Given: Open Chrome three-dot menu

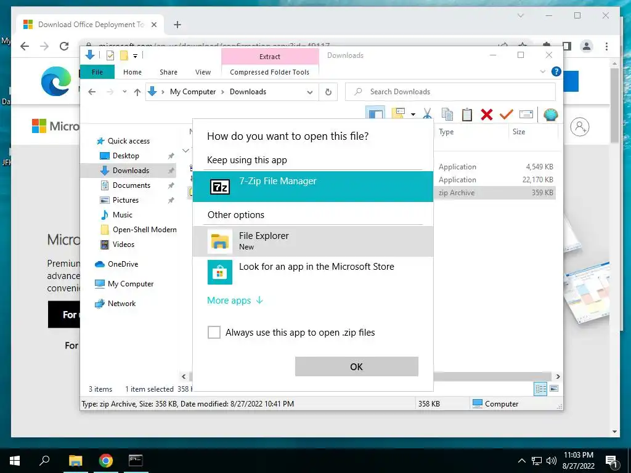Looking at the screenshot, I should 606,46.
